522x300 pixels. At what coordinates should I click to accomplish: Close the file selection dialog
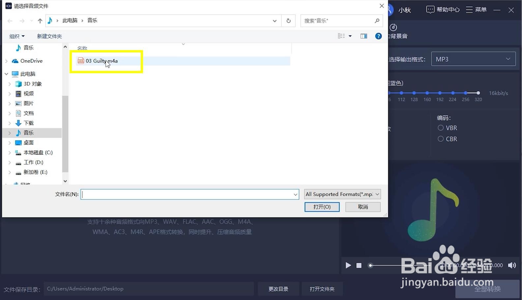click(x=382, y=6)
